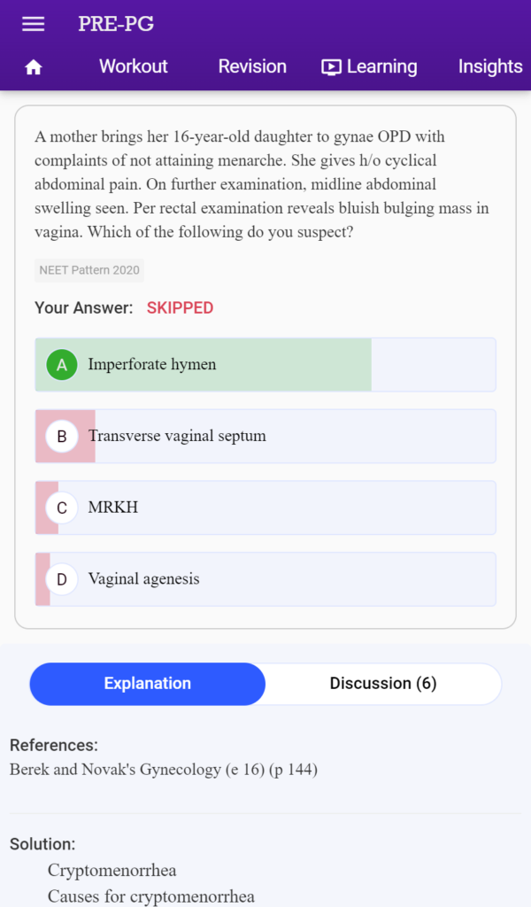Open the Insights tab
The height and width of the screenshot is (907, 531).
click(x=490, y=66)
